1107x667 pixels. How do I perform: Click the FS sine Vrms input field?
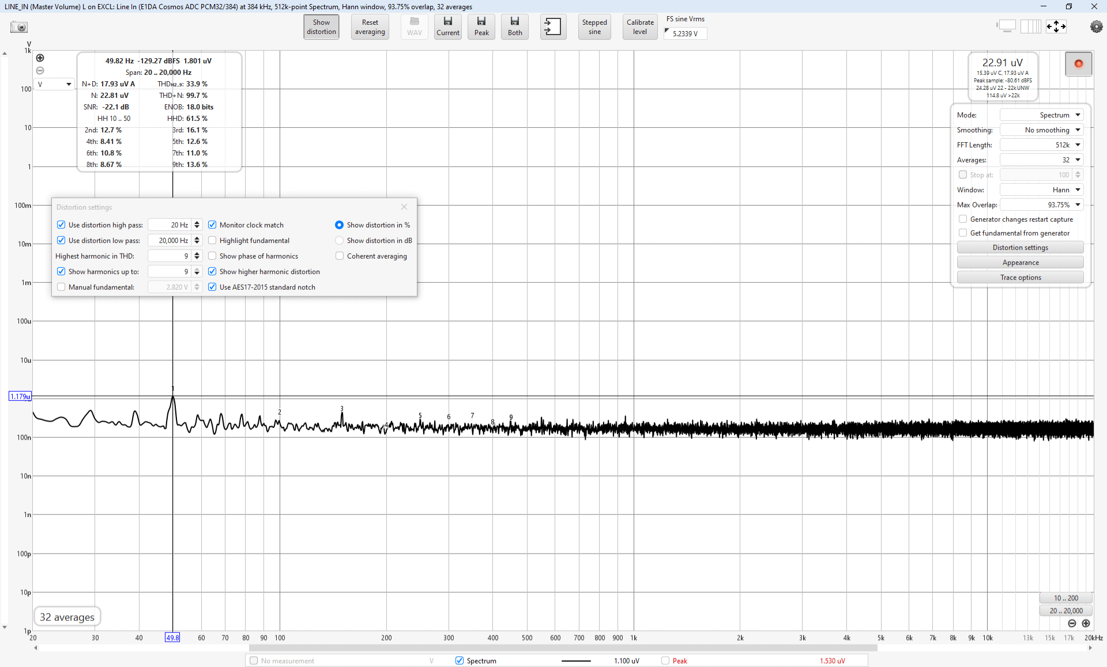(686, 33)
